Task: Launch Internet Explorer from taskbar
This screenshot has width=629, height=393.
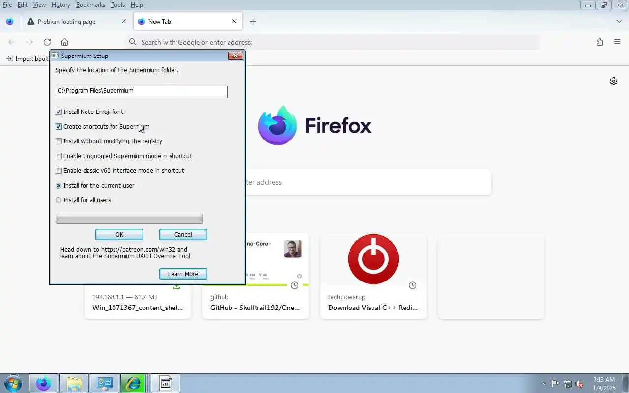Action: pyautogui.click(x=133, y=383)
